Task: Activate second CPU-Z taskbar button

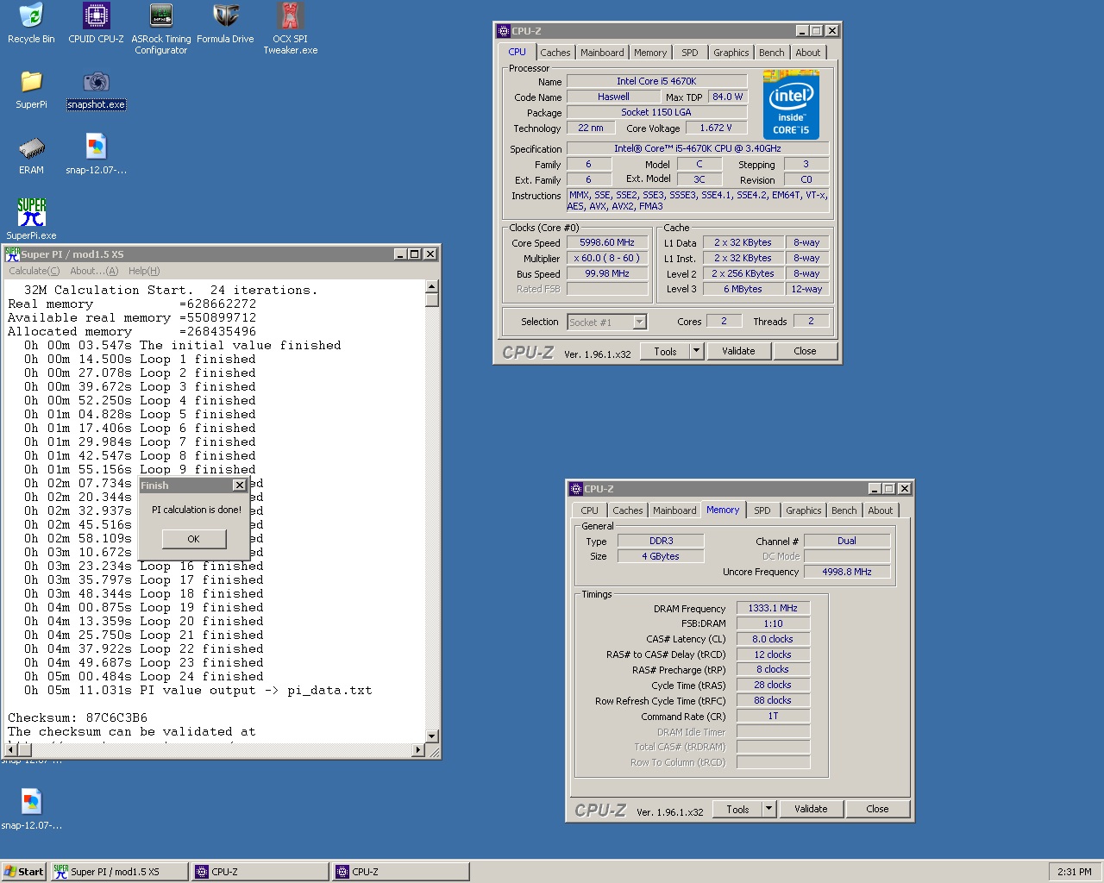Action: tap(400, 872)
